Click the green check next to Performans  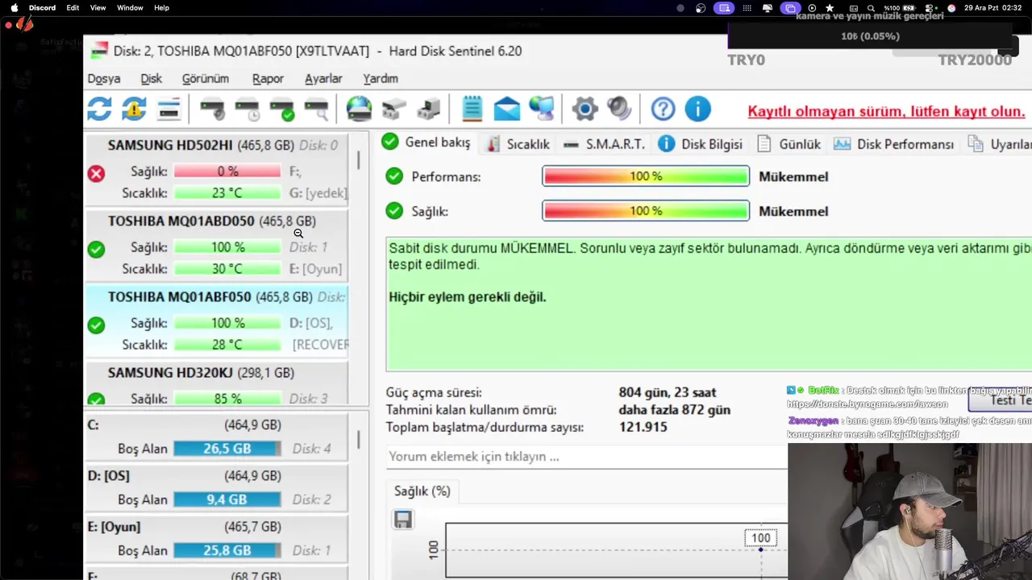pos(394,176)
